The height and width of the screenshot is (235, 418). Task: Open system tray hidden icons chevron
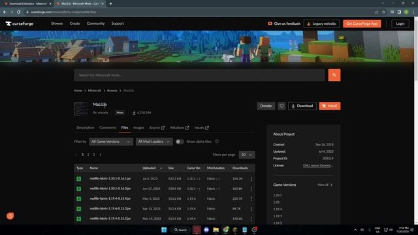tap(355, 230)
